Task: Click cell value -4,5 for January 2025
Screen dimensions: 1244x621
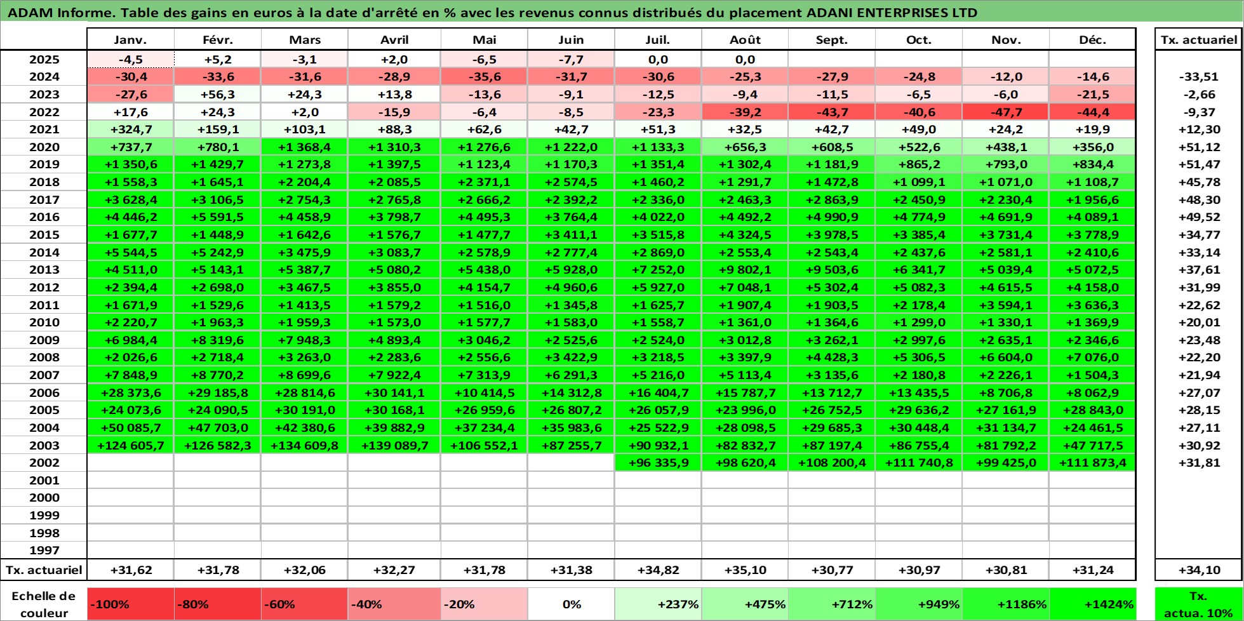Action: click(130, 60)
